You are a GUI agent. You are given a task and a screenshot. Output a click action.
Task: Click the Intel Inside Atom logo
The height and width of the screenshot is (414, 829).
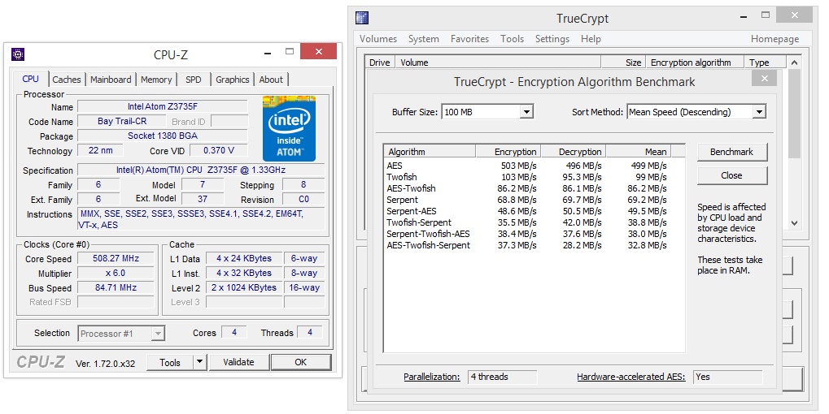pos(289,128)
